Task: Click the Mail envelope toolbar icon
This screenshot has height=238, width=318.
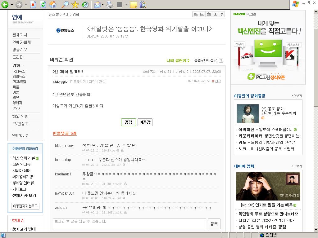Action: 98,4
